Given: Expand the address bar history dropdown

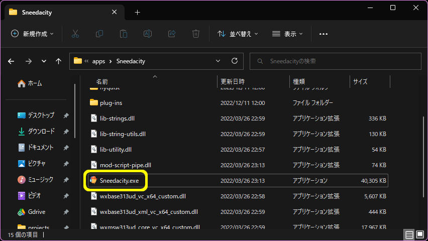Looking at the screenshot, I should tap(218, 61).
